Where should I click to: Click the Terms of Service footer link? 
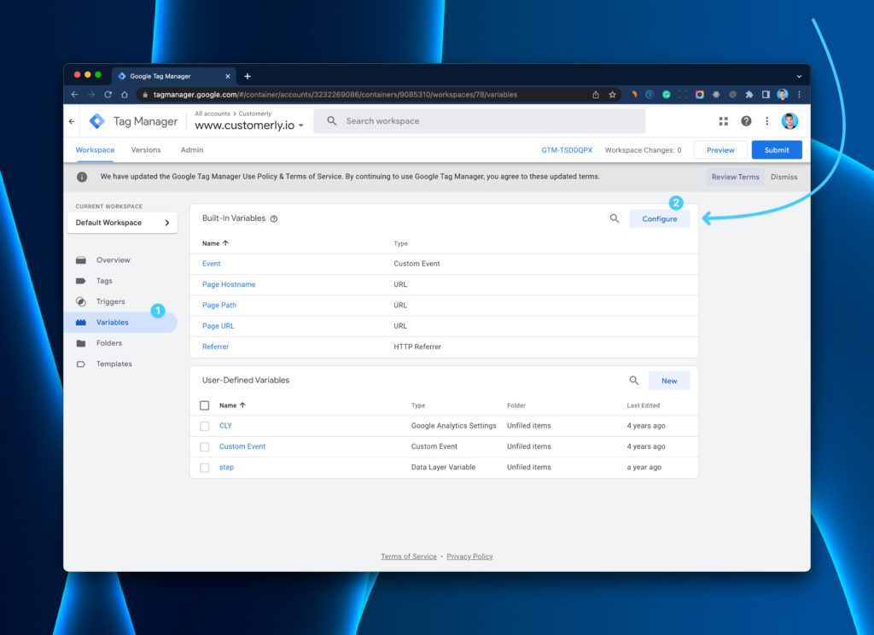pos(409,556)
